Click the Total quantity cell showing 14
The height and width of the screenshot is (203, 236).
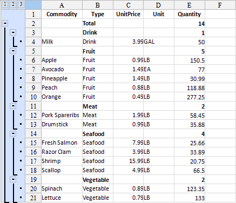[x=190, y=23]
